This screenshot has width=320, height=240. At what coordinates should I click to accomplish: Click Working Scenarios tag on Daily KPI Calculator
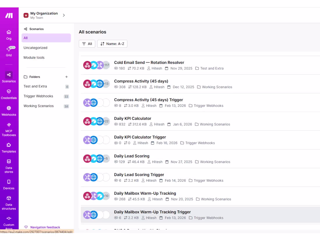[x=212, y=124]
